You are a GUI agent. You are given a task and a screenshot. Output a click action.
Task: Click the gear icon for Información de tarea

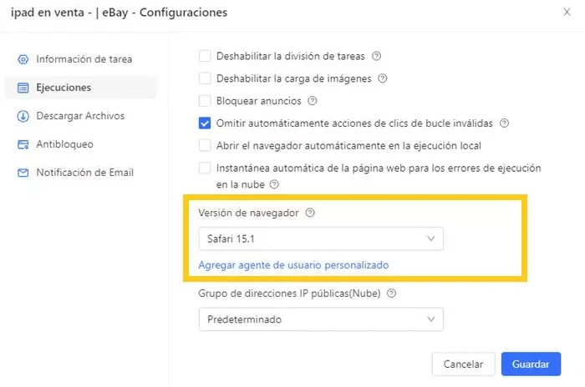[x=23, y=59]
